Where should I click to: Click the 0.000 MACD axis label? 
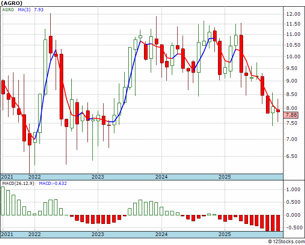(293, 215)
